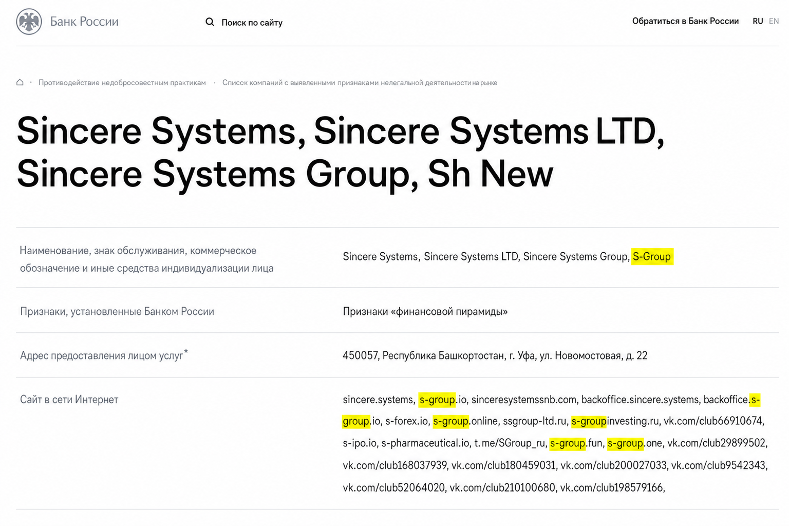Focus the 'Поиск по сайту' search field
Viewport: 789px width, 526px height.
coord(252,23)
